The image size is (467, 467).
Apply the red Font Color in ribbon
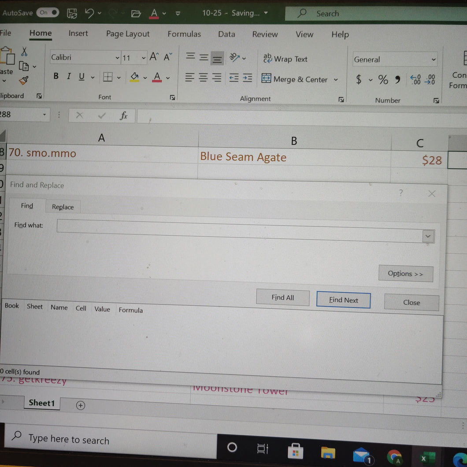pyautogui.click(x=157, y=78)
